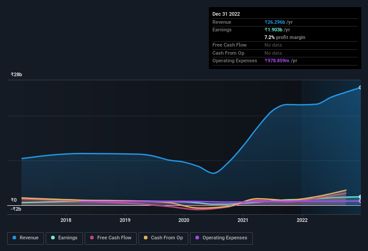The image size is (368, 251).
Task: Hide the Free Cash Flow series
Action: coord(111,238)
